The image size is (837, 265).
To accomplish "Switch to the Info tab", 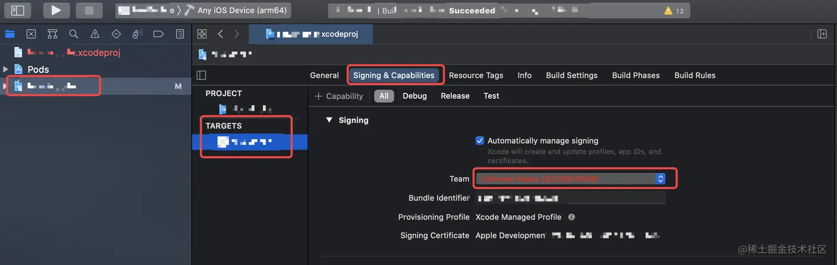I will 525,75.
